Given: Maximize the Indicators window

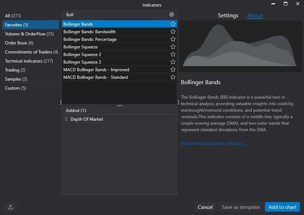Looking at the screenshot, I should click(x=286, y=4).
